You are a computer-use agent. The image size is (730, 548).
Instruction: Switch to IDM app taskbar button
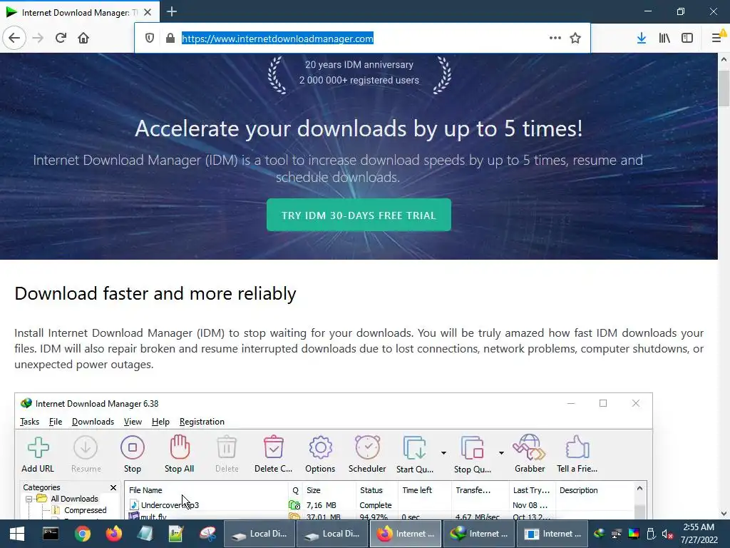[479, 534]
